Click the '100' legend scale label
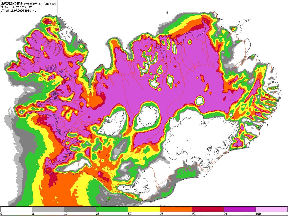Image resolution: width=288 pixels, height=216 pixels. [258, 214]
